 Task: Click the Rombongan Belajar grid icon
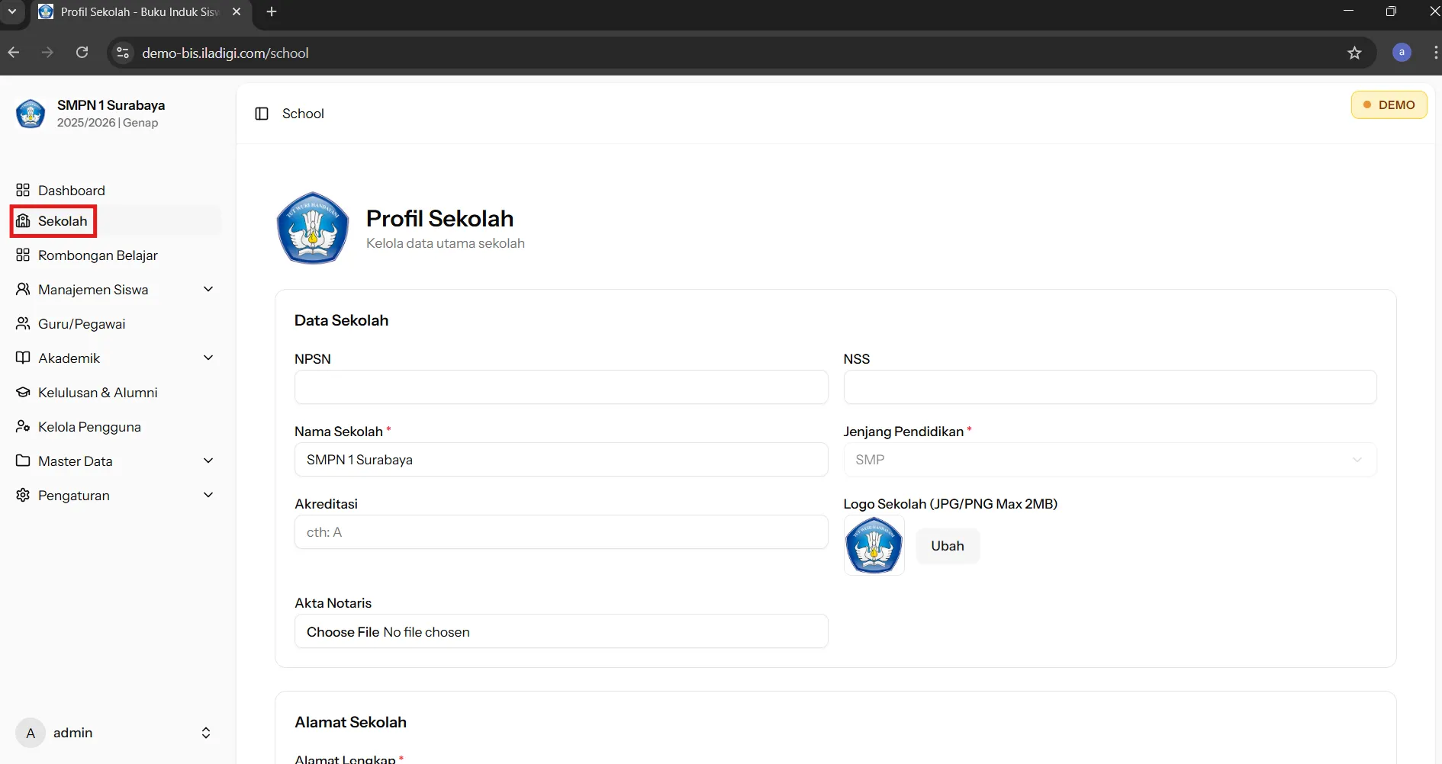pyautogui.click(x=23, y=255)
